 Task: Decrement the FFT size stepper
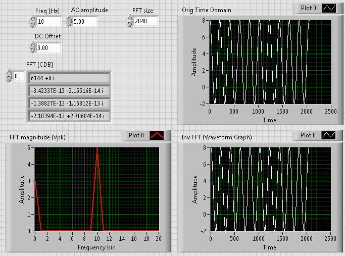tap(130, 24)
